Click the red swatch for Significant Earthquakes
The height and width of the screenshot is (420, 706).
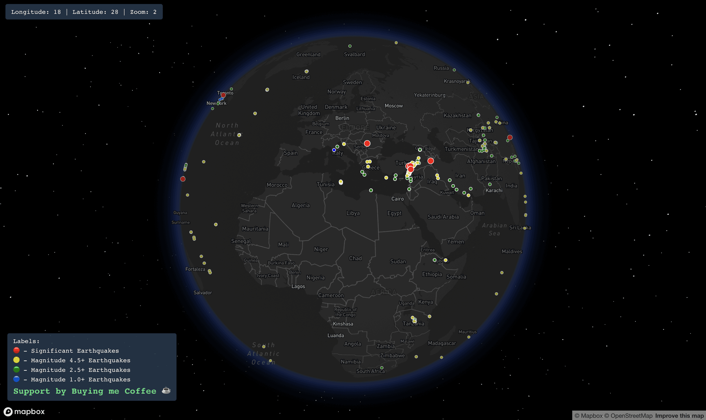(17, 350)
